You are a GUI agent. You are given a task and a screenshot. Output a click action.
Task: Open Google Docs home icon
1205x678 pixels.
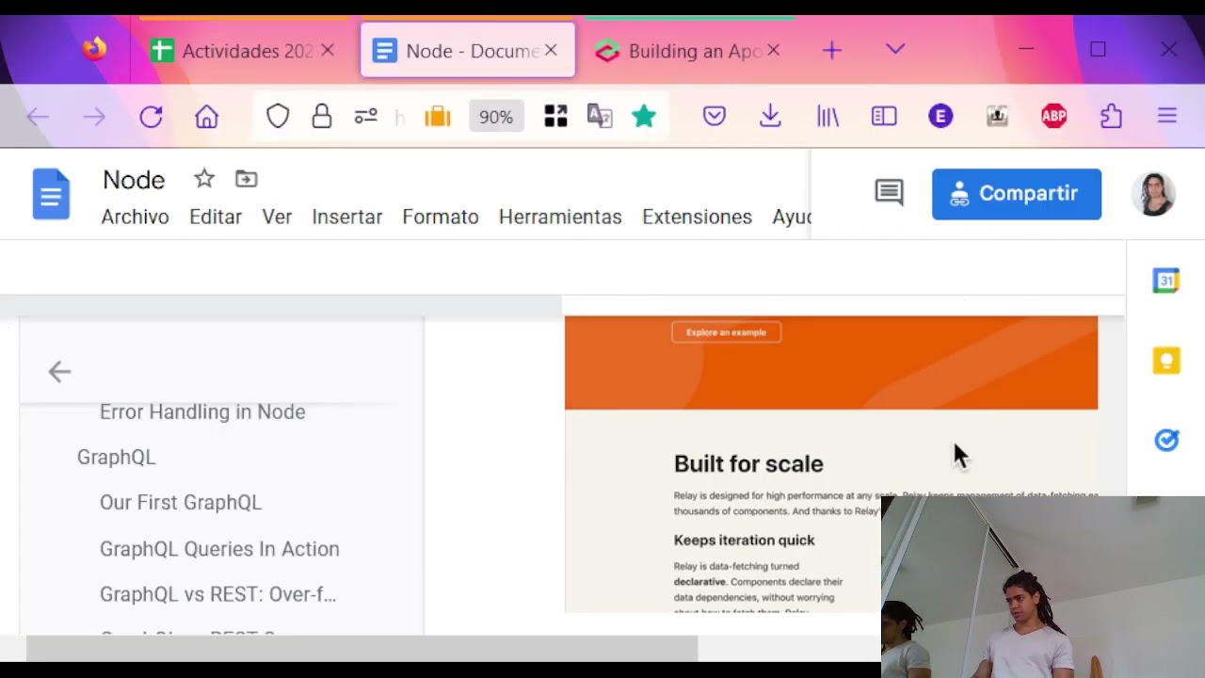click(x=51, y=194)
